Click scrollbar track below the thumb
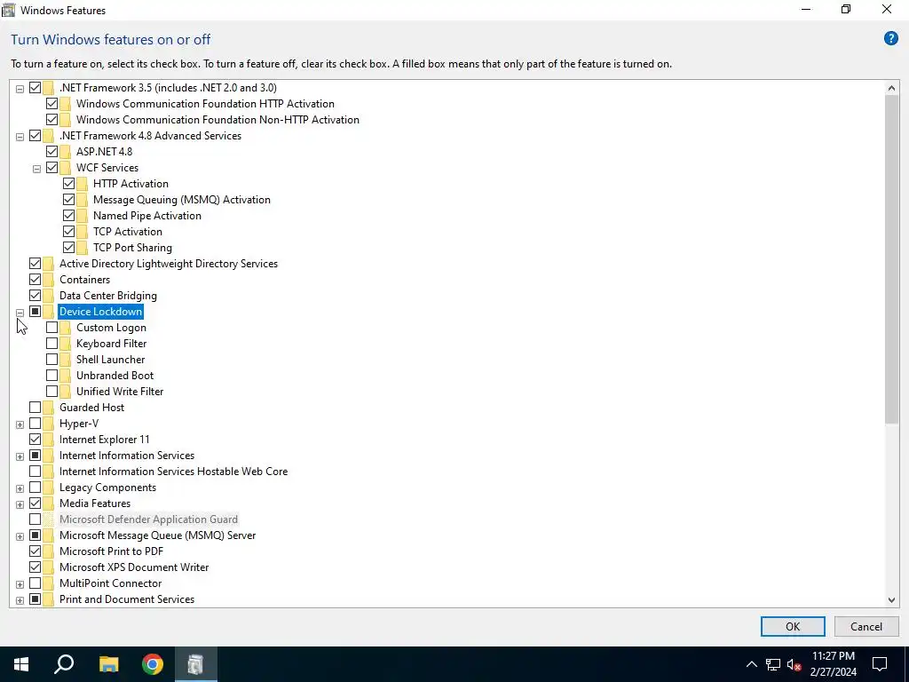The width and height of the screenshot is (909, 682). coord(891,508)
